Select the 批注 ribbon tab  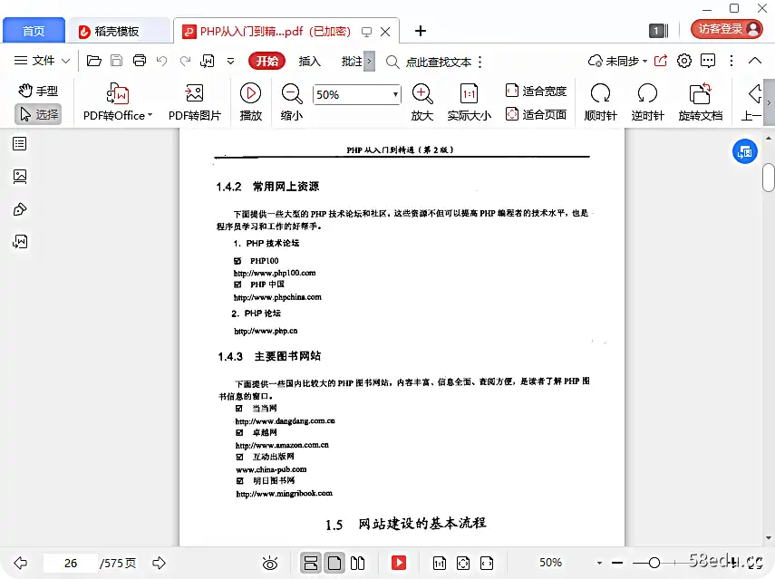click(x=352, y=62)
